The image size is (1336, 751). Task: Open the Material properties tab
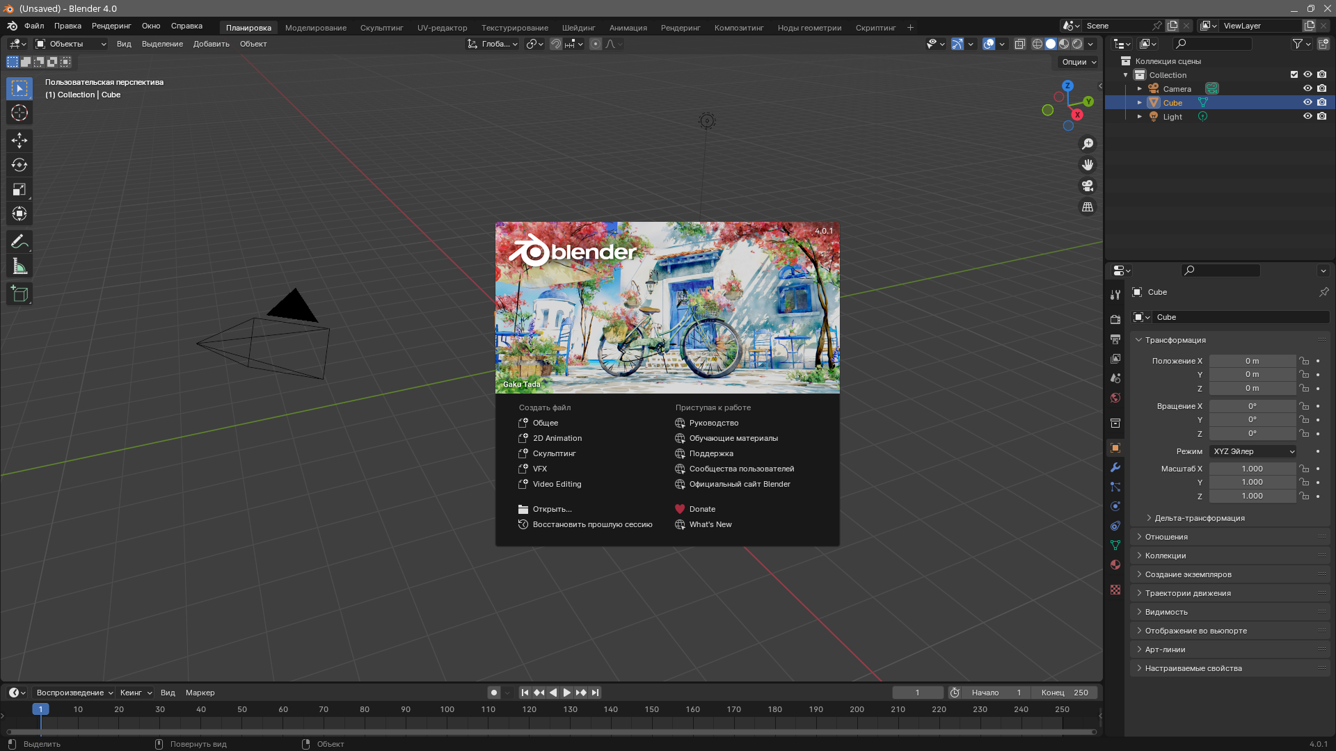[1115, 565]
